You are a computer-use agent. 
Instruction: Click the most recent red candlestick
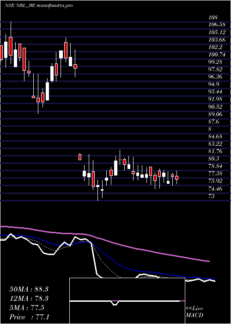pyautogui.click(x=177, y=178)
